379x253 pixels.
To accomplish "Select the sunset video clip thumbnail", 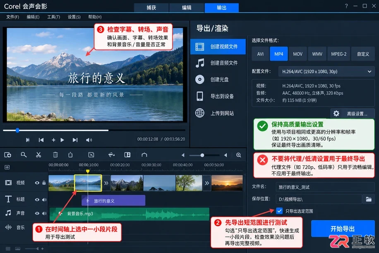I will click(x=227, y=183).
